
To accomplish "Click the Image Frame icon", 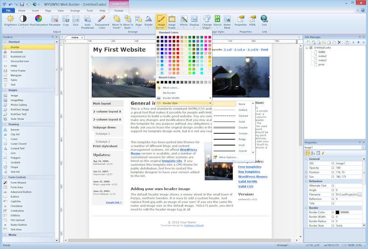I will point(172,20).
